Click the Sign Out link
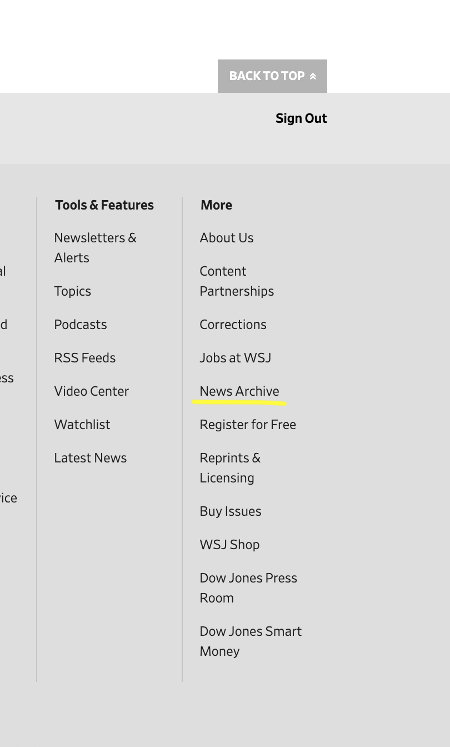450x747 pixels. point(301,118)
